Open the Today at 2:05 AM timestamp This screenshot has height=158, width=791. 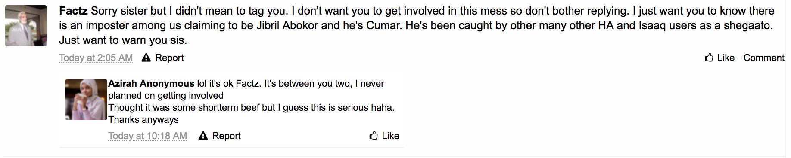click(x=96, y=58)
